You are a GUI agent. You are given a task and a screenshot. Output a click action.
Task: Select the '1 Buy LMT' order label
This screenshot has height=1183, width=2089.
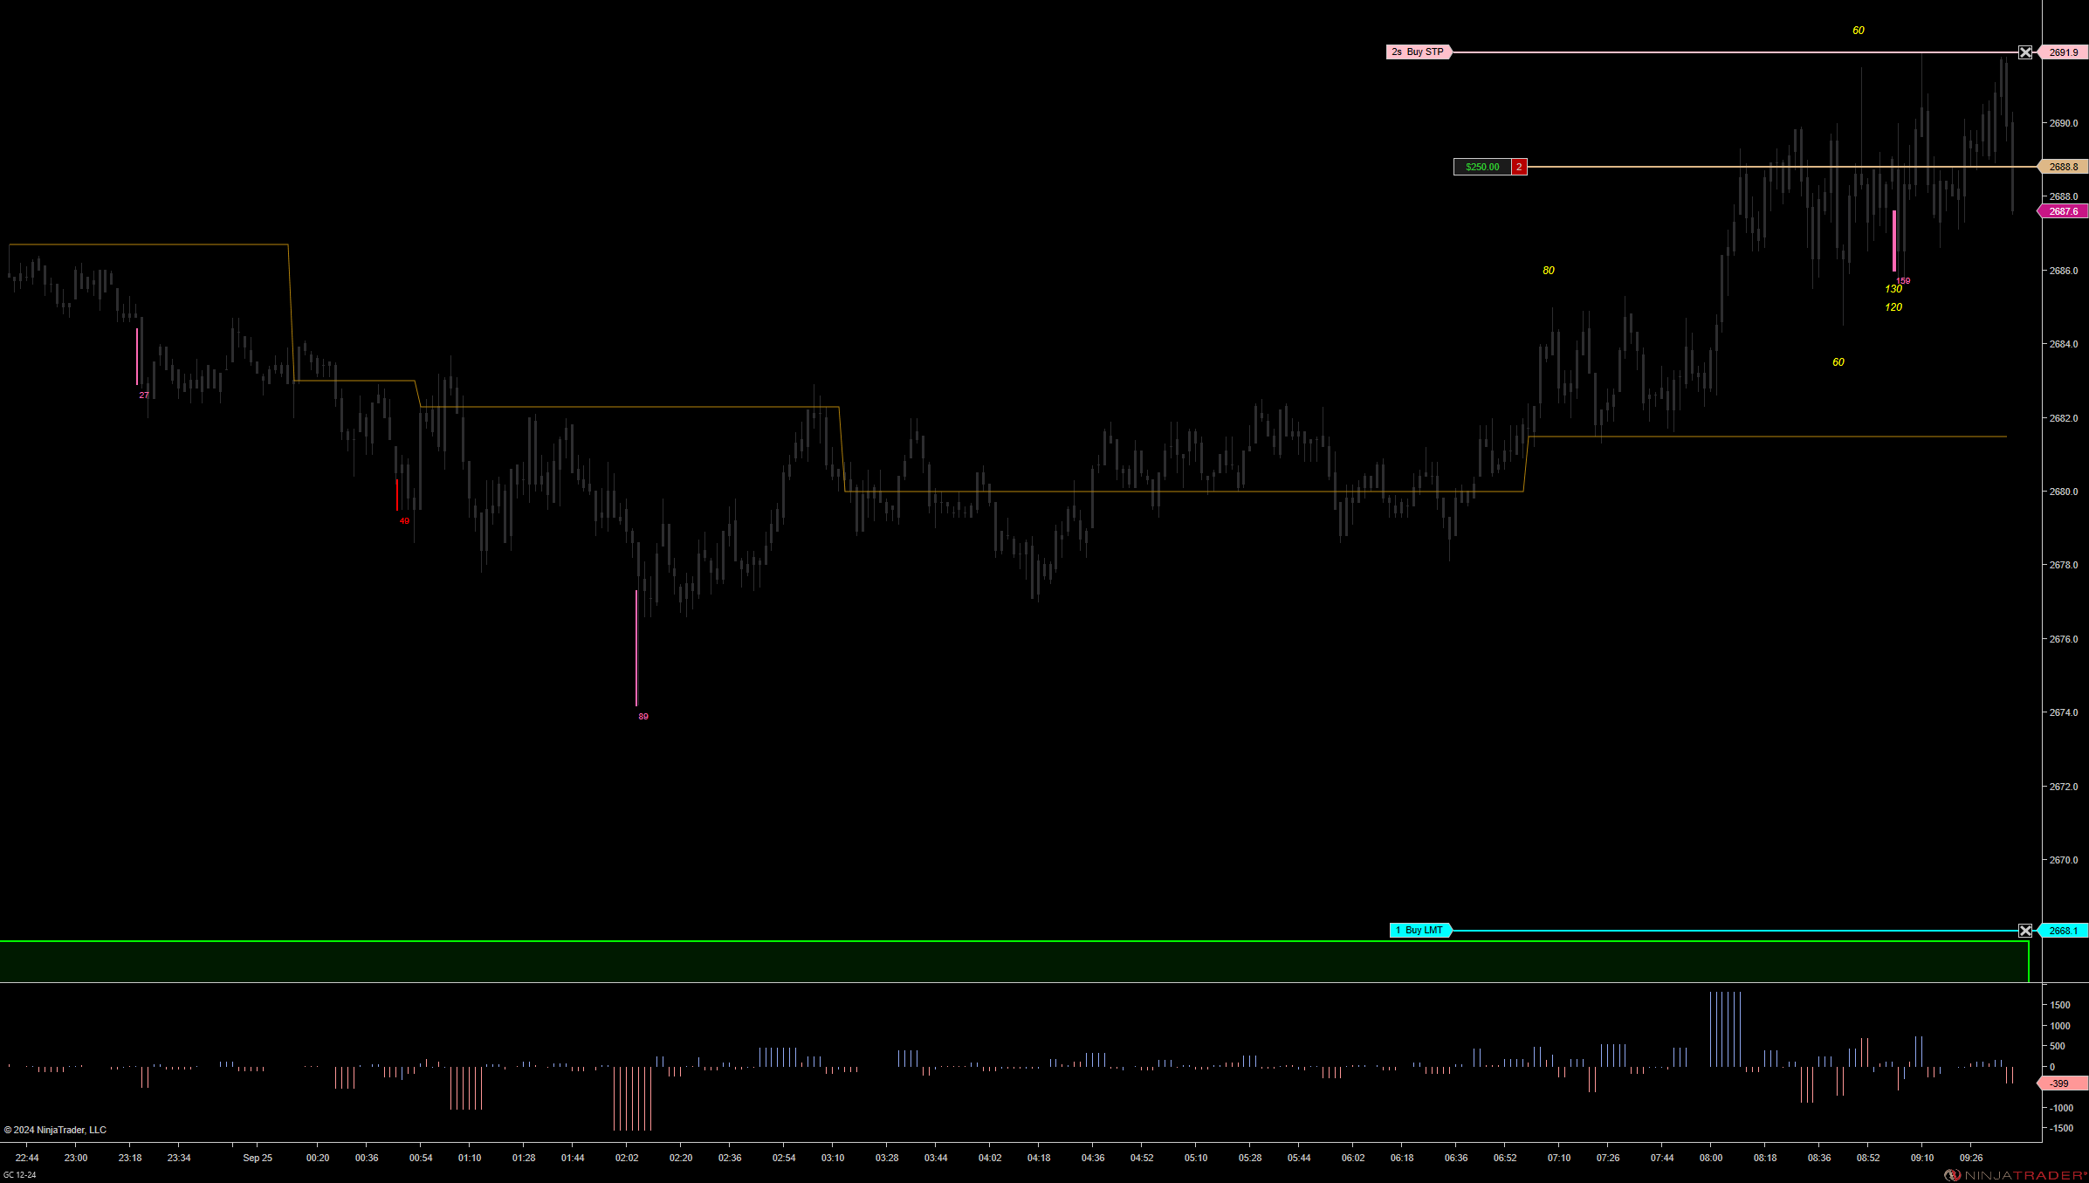click(x=1419, y=931)
